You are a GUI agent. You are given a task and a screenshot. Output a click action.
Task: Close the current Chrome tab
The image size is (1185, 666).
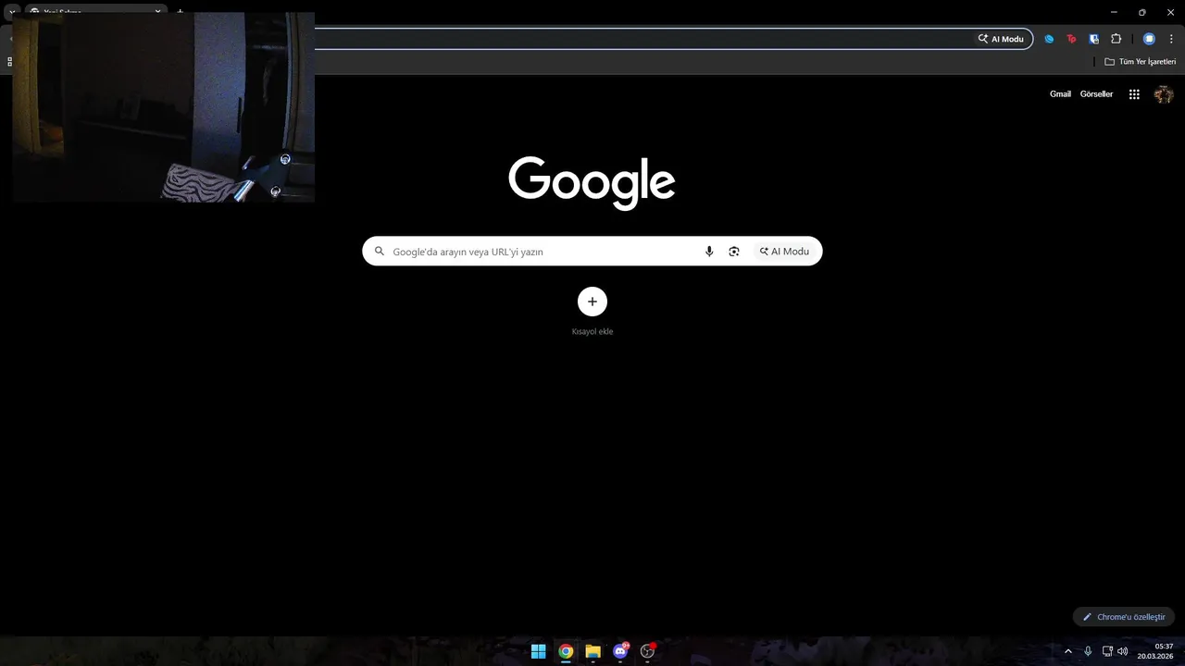point(157,12)
